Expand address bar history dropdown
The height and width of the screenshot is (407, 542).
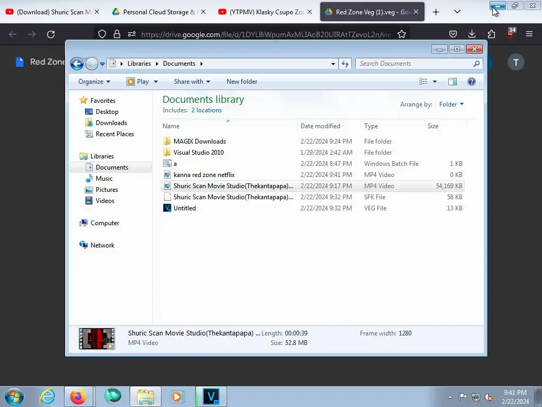333,64
